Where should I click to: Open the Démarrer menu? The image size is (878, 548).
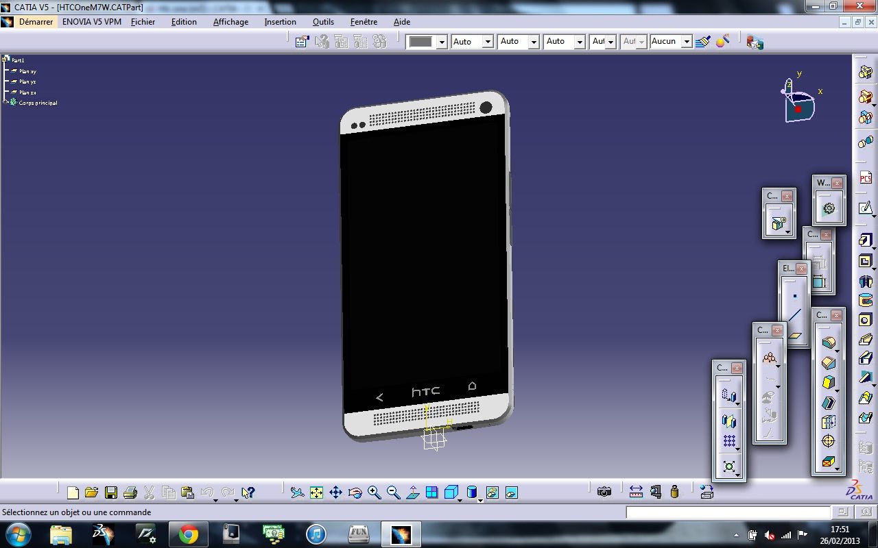click(36, 22)
